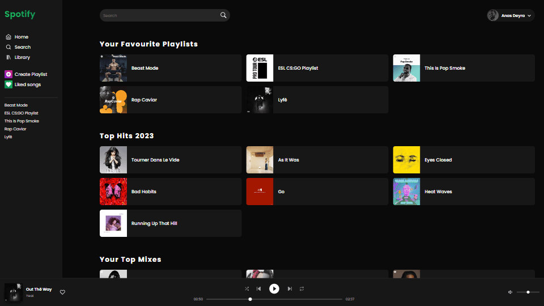Click the magnifier icon in the search bar
The height and width of the screenshot is (306, 544).
tap(223, 15)
